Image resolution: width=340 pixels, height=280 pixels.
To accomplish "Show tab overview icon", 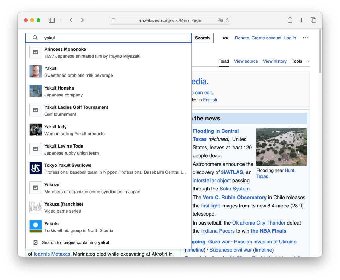I will coord(313,20).
